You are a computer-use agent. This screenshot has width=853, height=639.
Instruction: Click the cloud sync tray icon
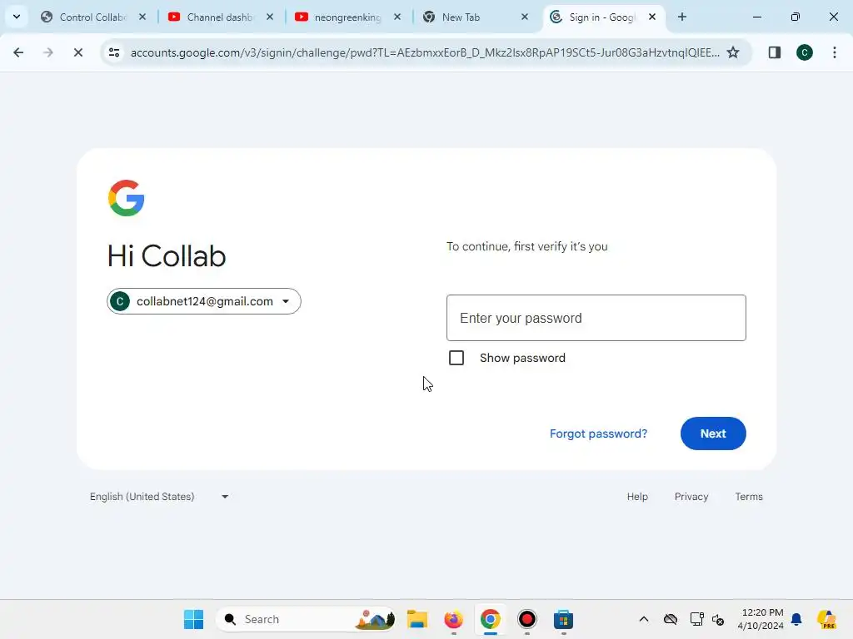click(x=671, y=619)
